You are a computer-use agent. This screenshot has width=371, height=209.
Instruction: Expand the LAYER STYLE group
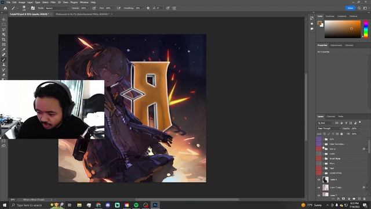click(x=323, y=173)
